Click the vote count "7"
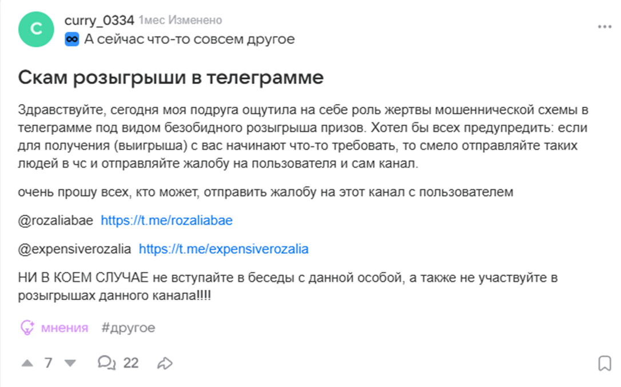 pyautogui.click(x=49, y=363)
